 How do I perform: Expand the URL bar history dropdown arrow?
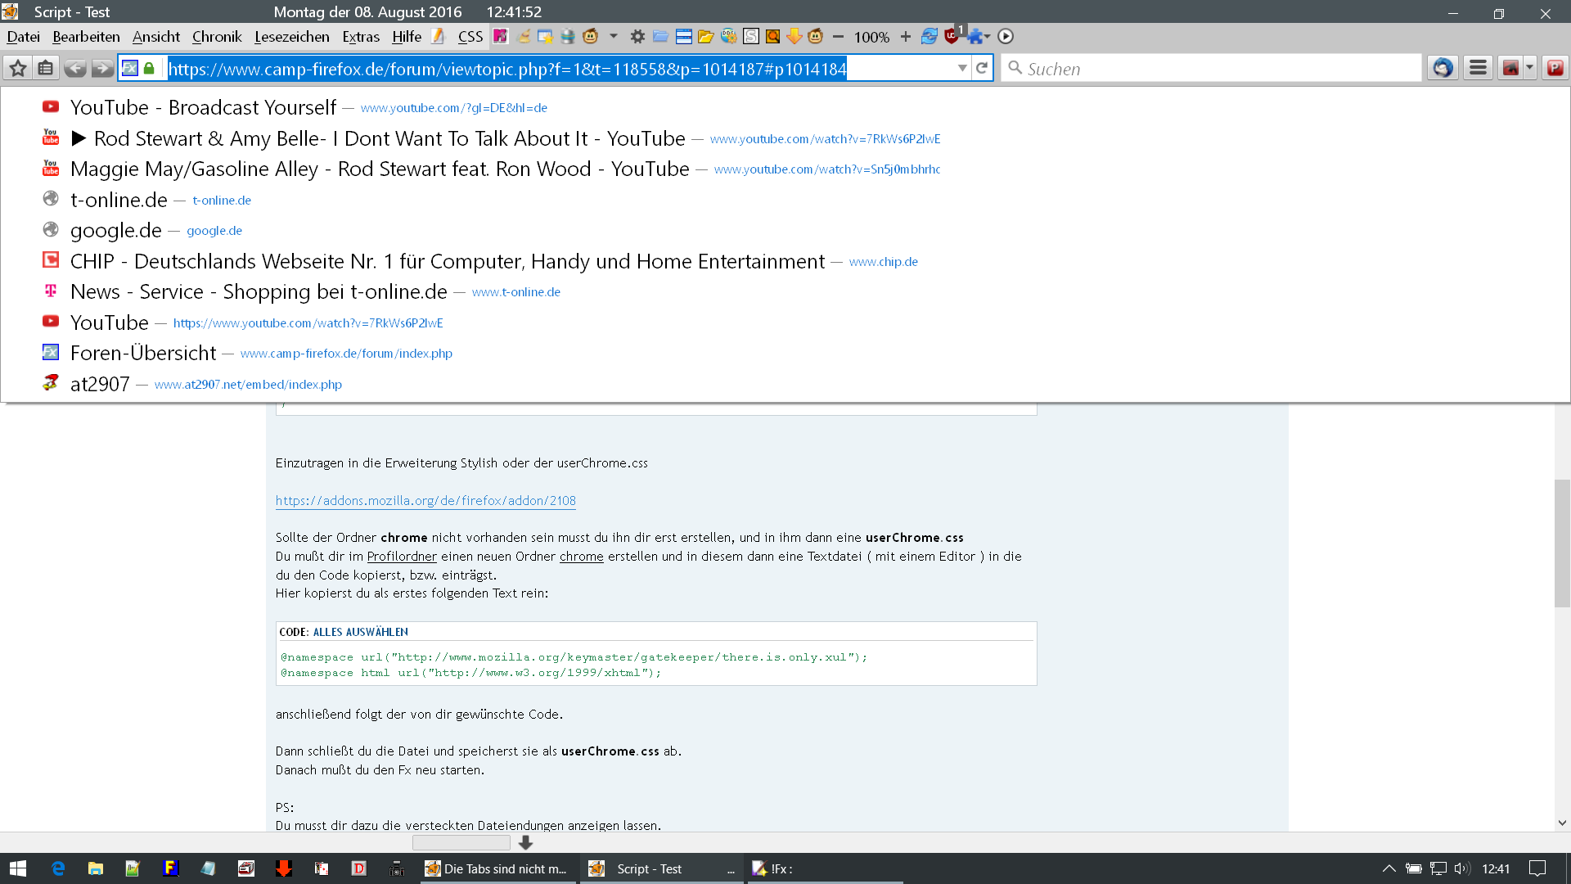pyautogui.click(x=962, y=69)
